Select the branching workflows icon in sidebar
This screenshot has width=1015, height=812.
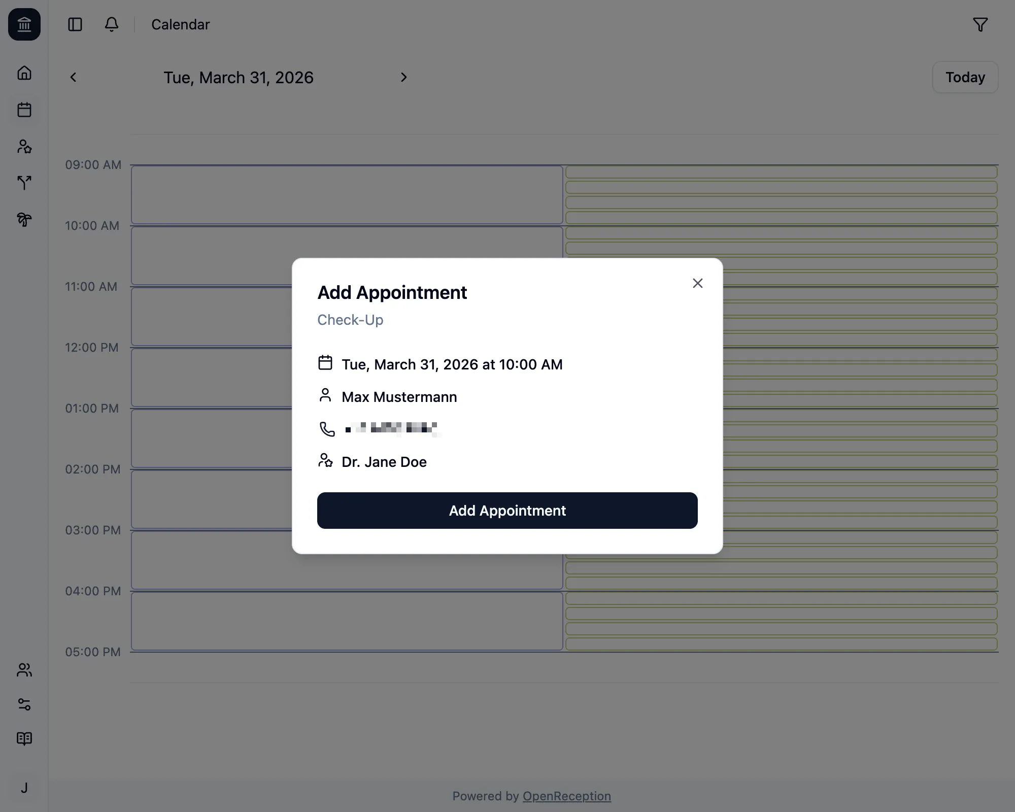coord(24,183)
